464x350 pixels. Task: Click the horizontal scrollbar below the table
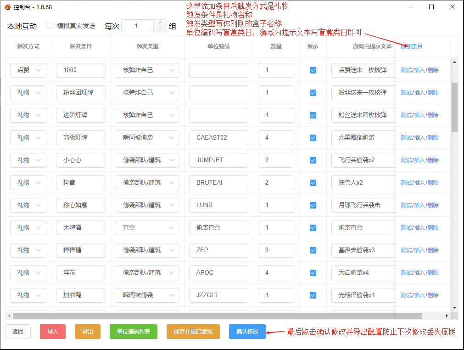pos(207,316)
